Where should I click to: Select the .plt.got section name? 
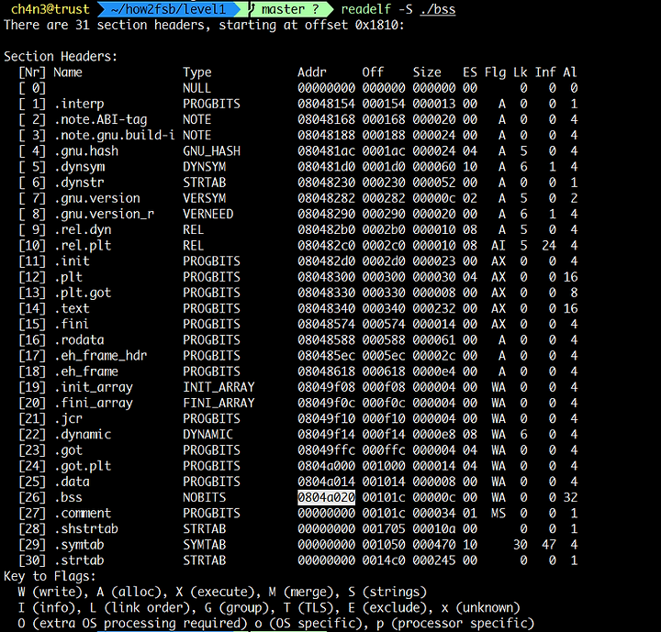click(x=83, y=293)
